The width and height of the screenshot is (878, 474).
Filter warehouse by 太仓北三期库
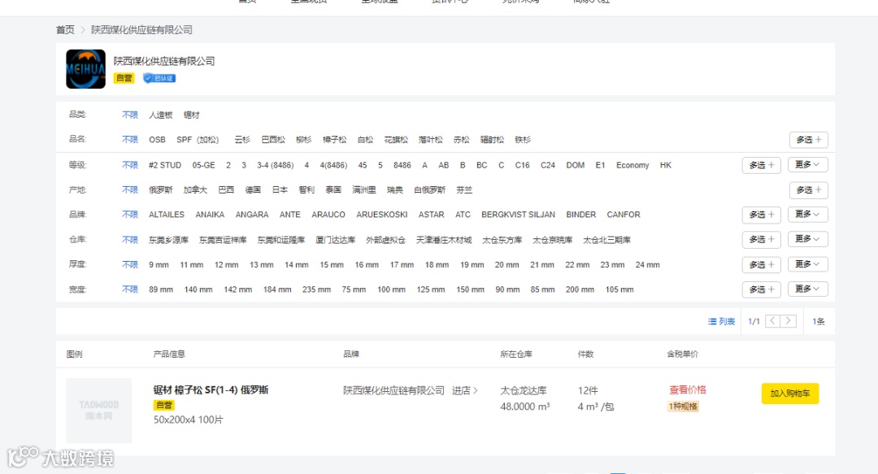click(606, 240)
